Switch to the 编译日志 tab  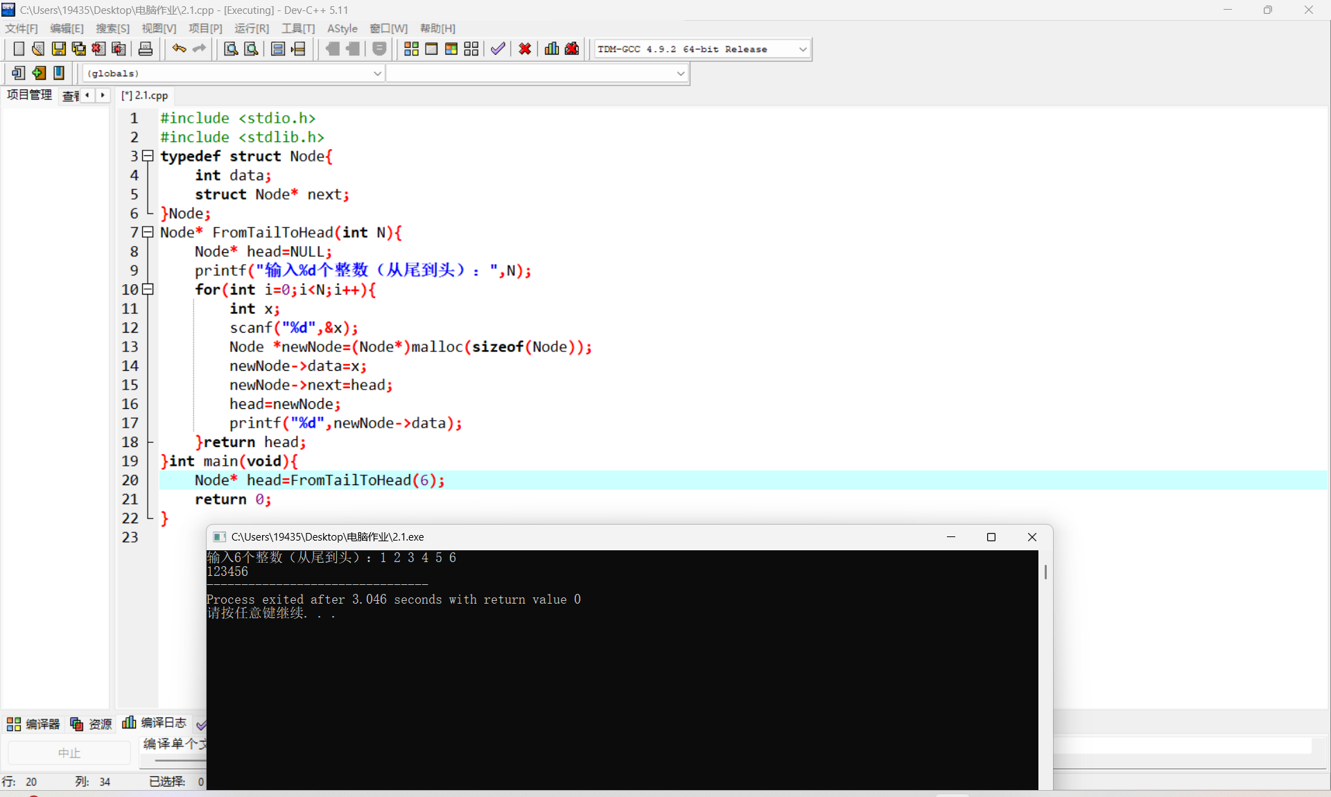[155, 723]
